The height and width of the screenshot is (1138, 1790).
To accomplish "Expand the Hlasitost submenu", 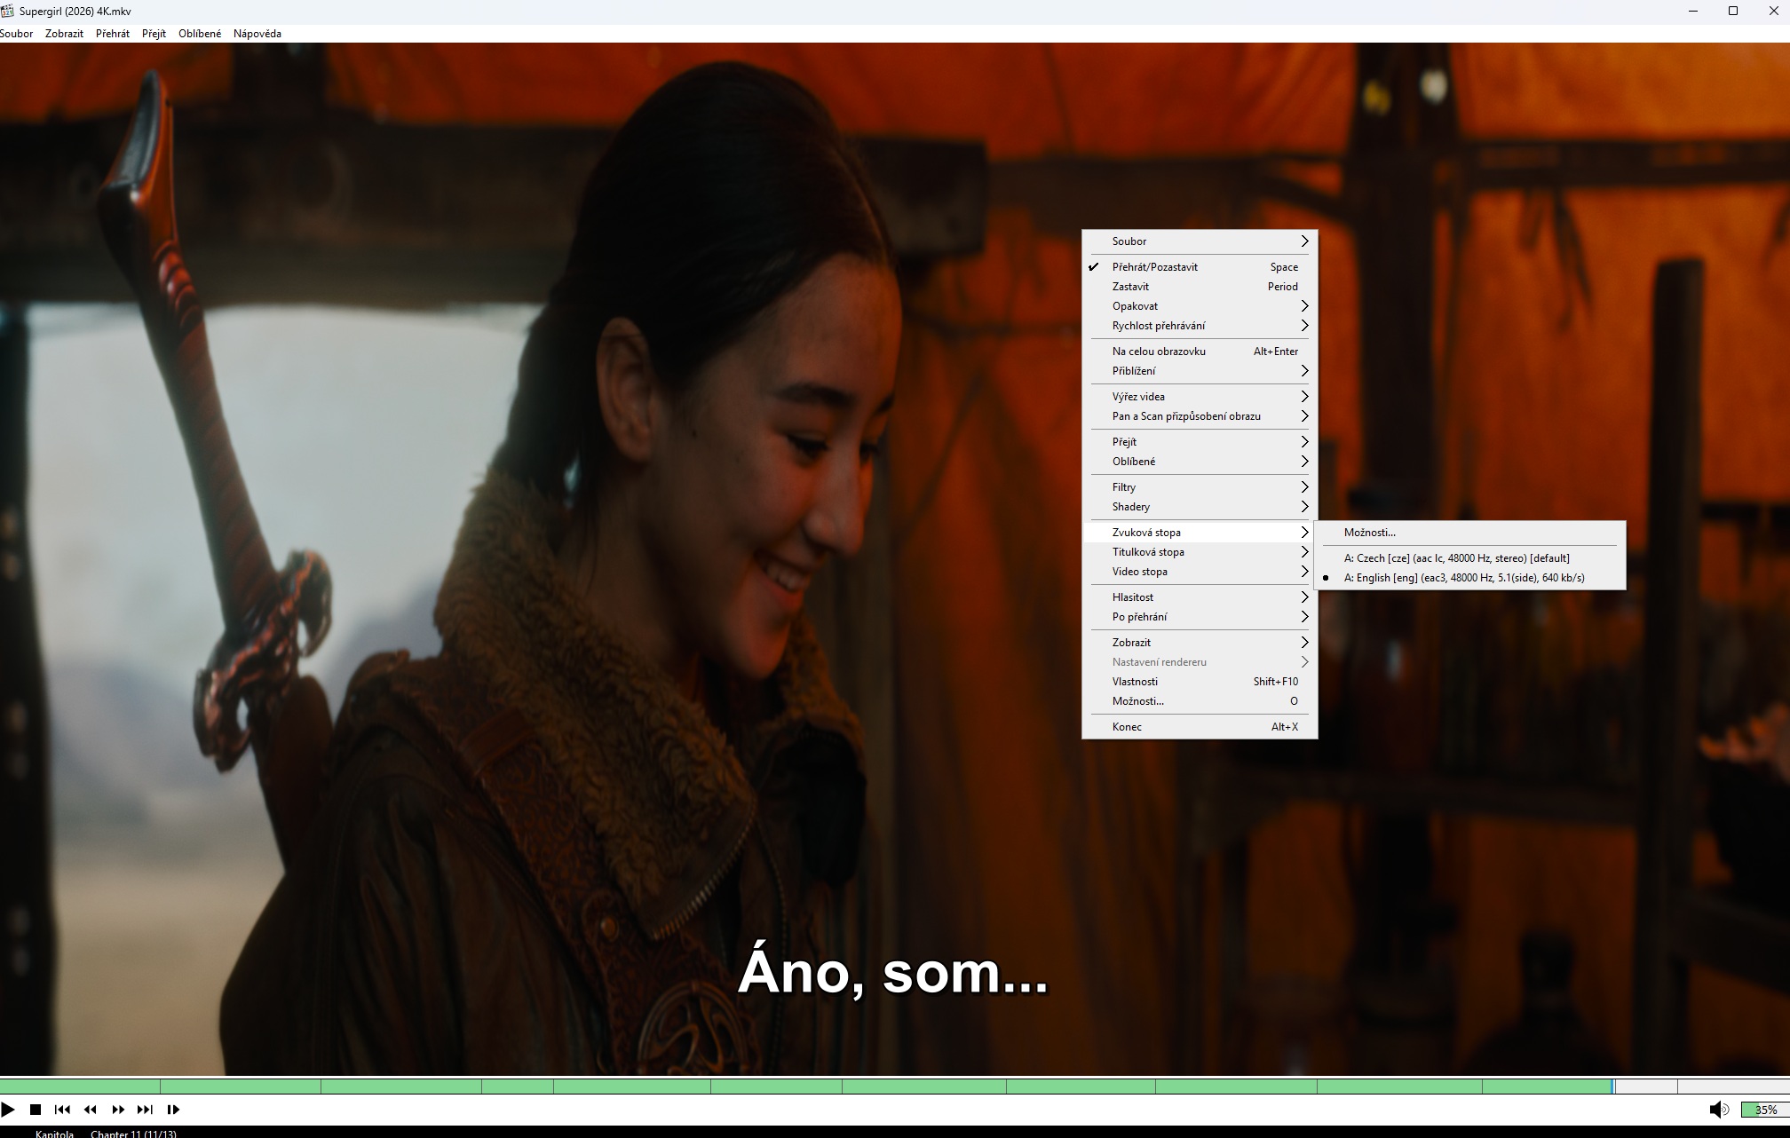I will [x=1200, y=597].
